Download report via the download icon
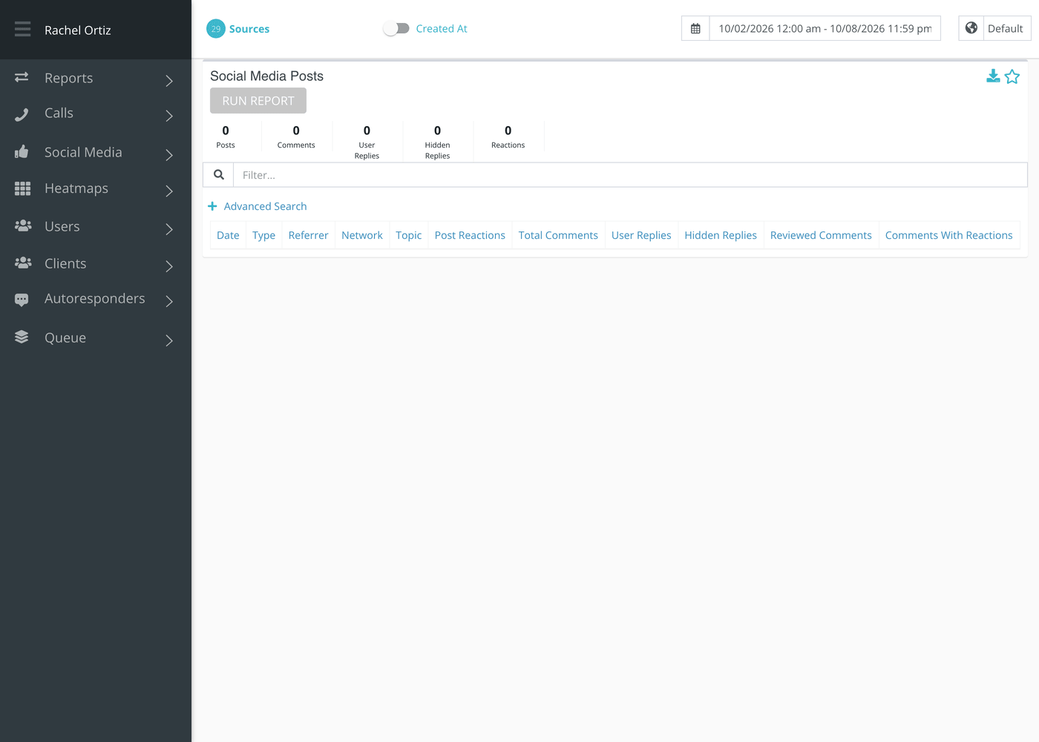The image size is (1039, 742). click(993, 76)
